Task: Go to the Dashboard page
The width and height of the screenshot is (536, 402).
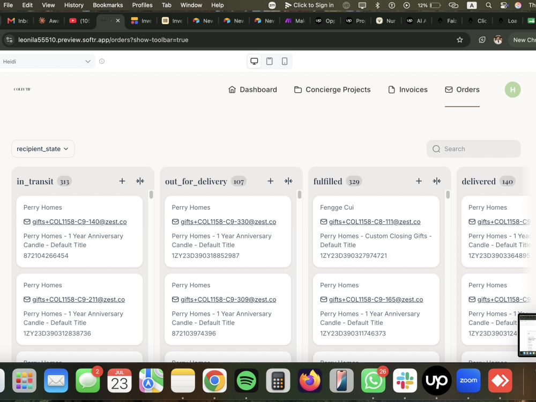Action: (x=252, y=90)
